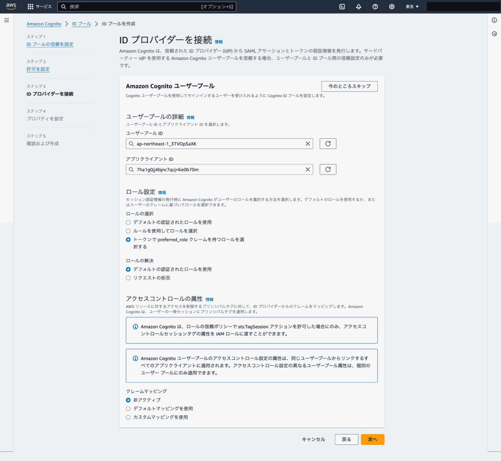The width and height of the screenshot is (501, 461).
Task: Go to step 1 'ID プールの信頼を設定'
Action: coord(50,44)
